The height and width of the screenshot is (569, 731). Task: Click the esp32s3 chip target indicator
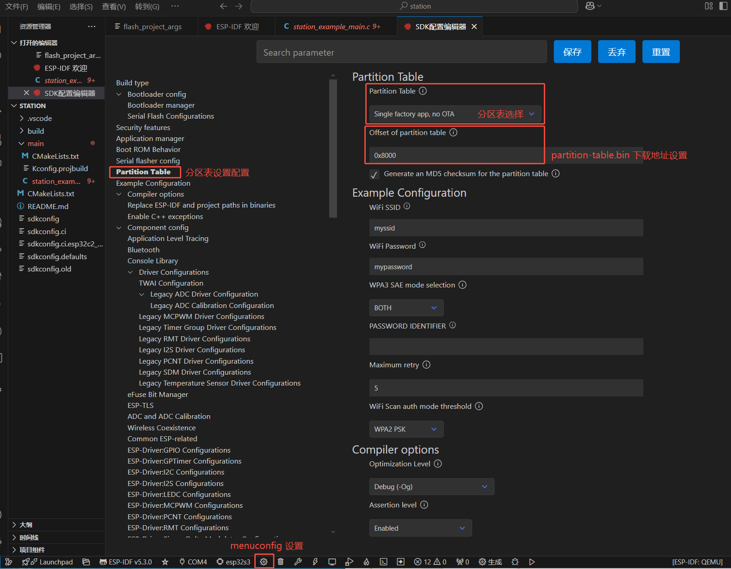233,562
